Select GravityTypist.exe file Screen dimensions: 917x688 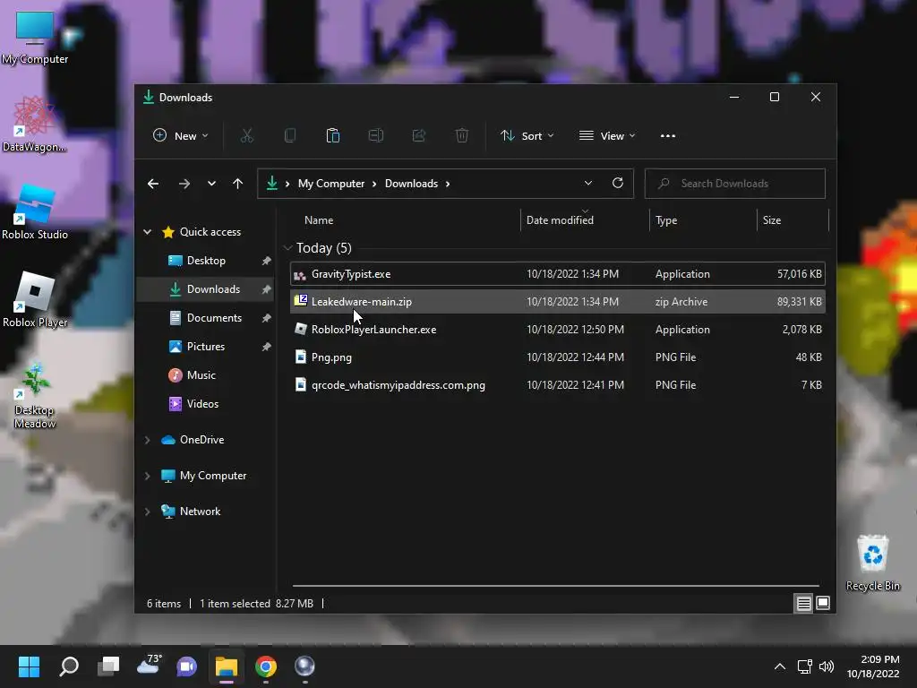click(558, 274)
